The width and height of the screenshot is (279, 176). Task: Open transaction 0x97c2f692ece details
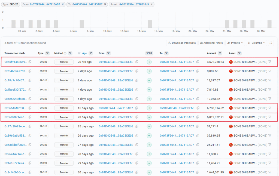16,126
